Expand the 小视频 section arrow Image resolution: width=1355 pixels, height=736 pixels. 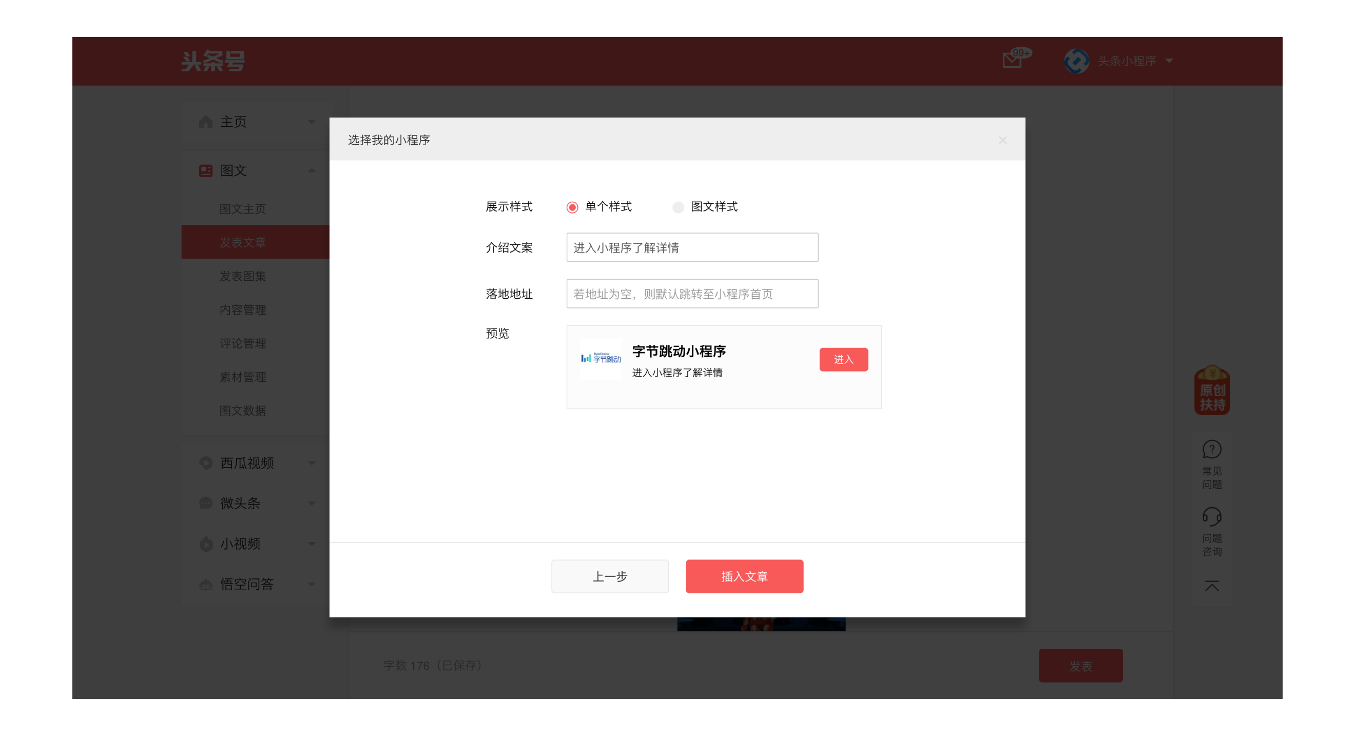pos(312,544)
